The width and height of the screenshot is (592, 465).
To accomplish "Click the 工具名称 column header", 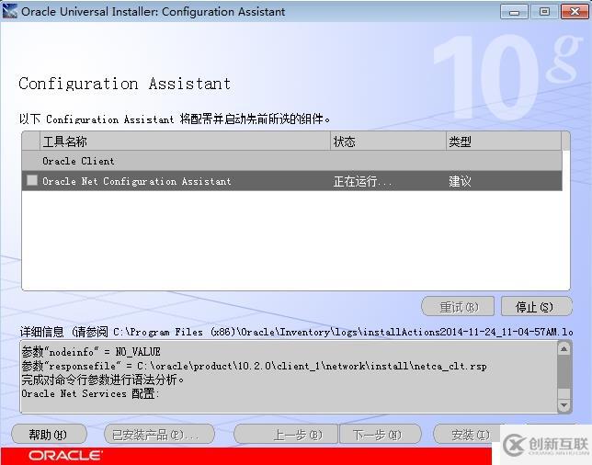I will (185, 142).
